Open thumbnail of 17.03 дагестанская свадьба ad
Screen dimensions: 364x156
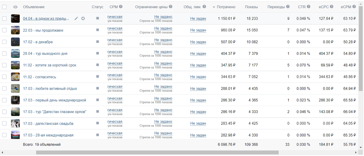pyautogui.click(x=15, y=124)
